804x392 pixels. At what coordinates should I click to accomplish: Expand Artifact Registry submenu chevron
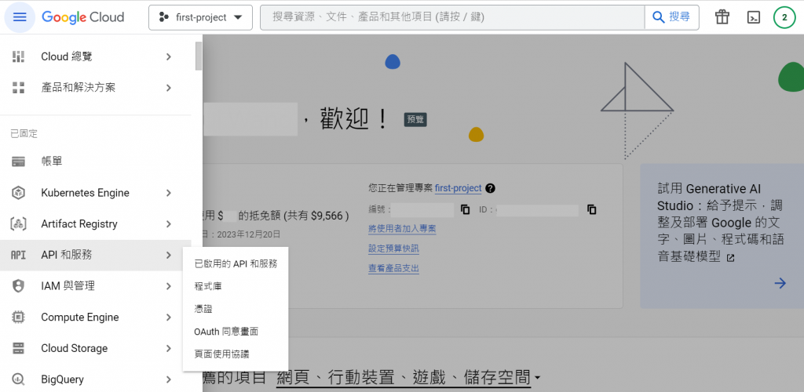(x=169, y=224)
